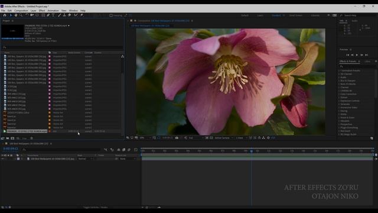Image resolution: width=378 pixels, height=213 pixels.
Task: Click the previous frame preview button
Action: coord(352,55)
